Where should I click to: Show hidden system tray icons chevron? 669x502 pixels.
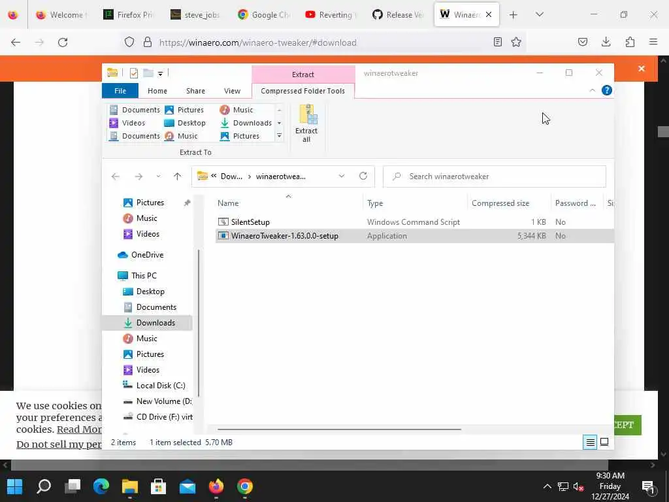[x=547, y=486]
